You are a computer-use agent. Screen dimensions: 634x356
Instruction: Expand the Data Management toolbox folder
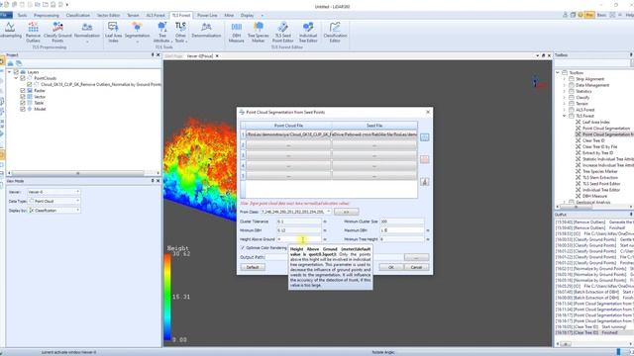[x=565, y=85]
